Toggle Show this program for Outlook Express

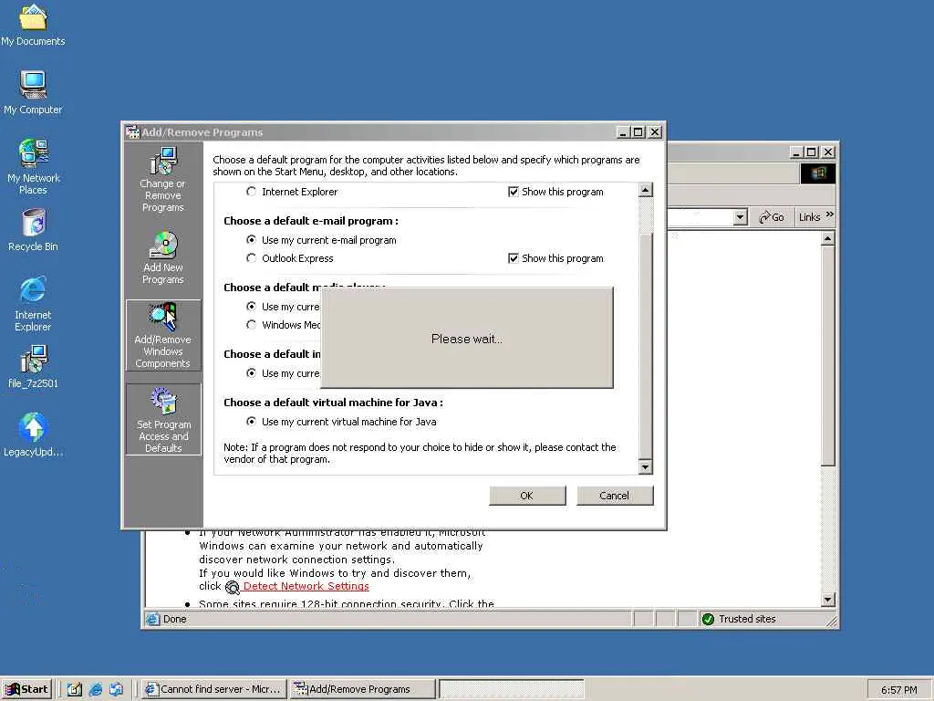point(513,258)
